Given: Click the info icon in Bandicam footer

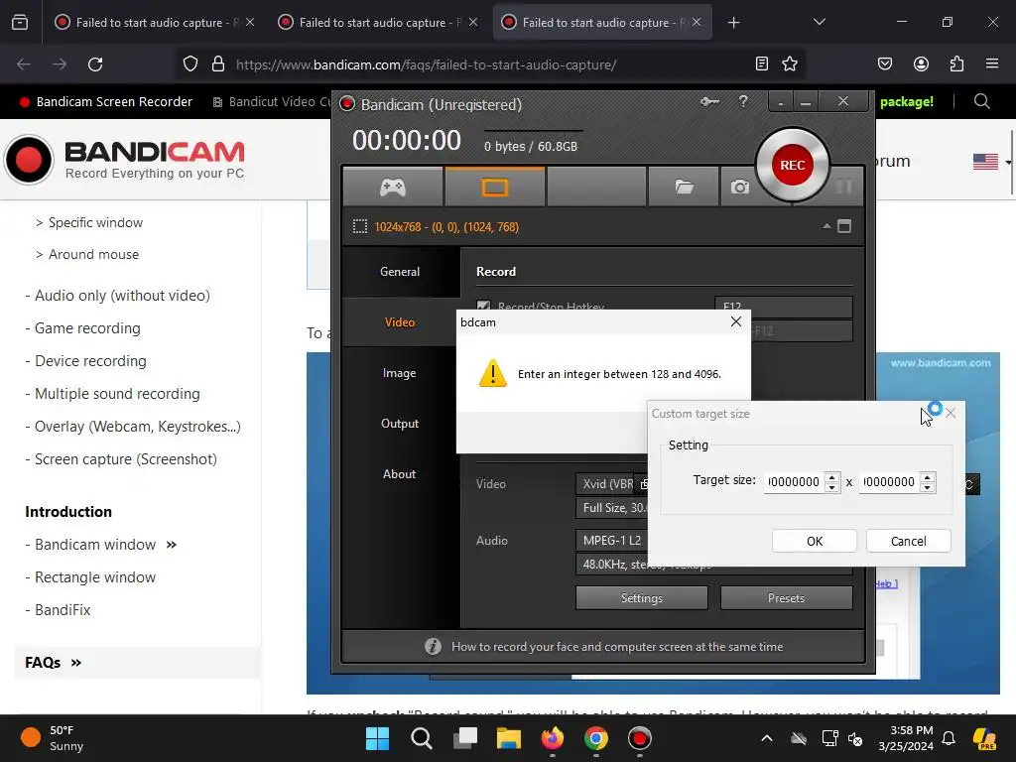Looking at the screenshot, I should click(433, 647).
